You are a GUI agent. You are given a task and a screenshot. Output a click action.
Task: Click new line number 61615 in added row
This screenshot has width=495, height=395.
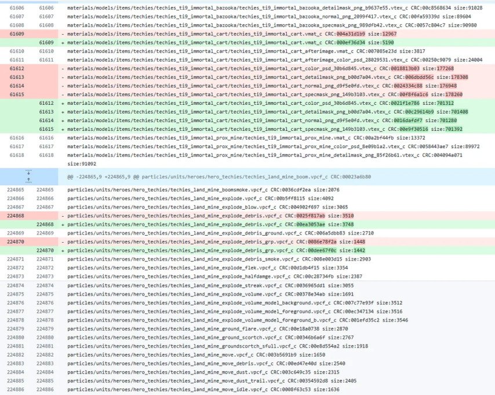coord(46,129)
